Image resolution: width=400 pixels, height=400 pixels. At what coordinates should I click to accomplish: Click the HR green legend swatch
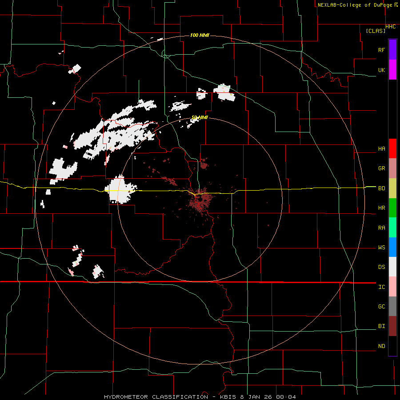tap(392, 208)
